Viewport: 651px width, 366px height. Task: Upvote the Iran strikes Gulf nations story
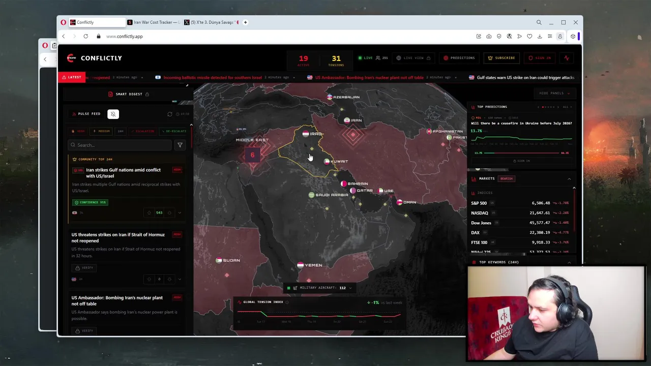(x=149, y=212)
